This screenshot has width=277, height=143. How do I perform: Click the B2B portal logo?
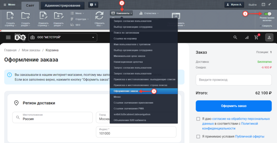[x=20, y=38]
